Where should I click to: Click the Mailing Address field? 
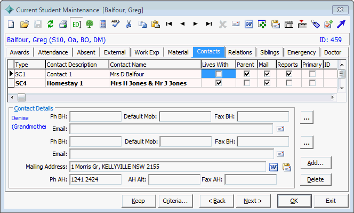coord(167,167)
